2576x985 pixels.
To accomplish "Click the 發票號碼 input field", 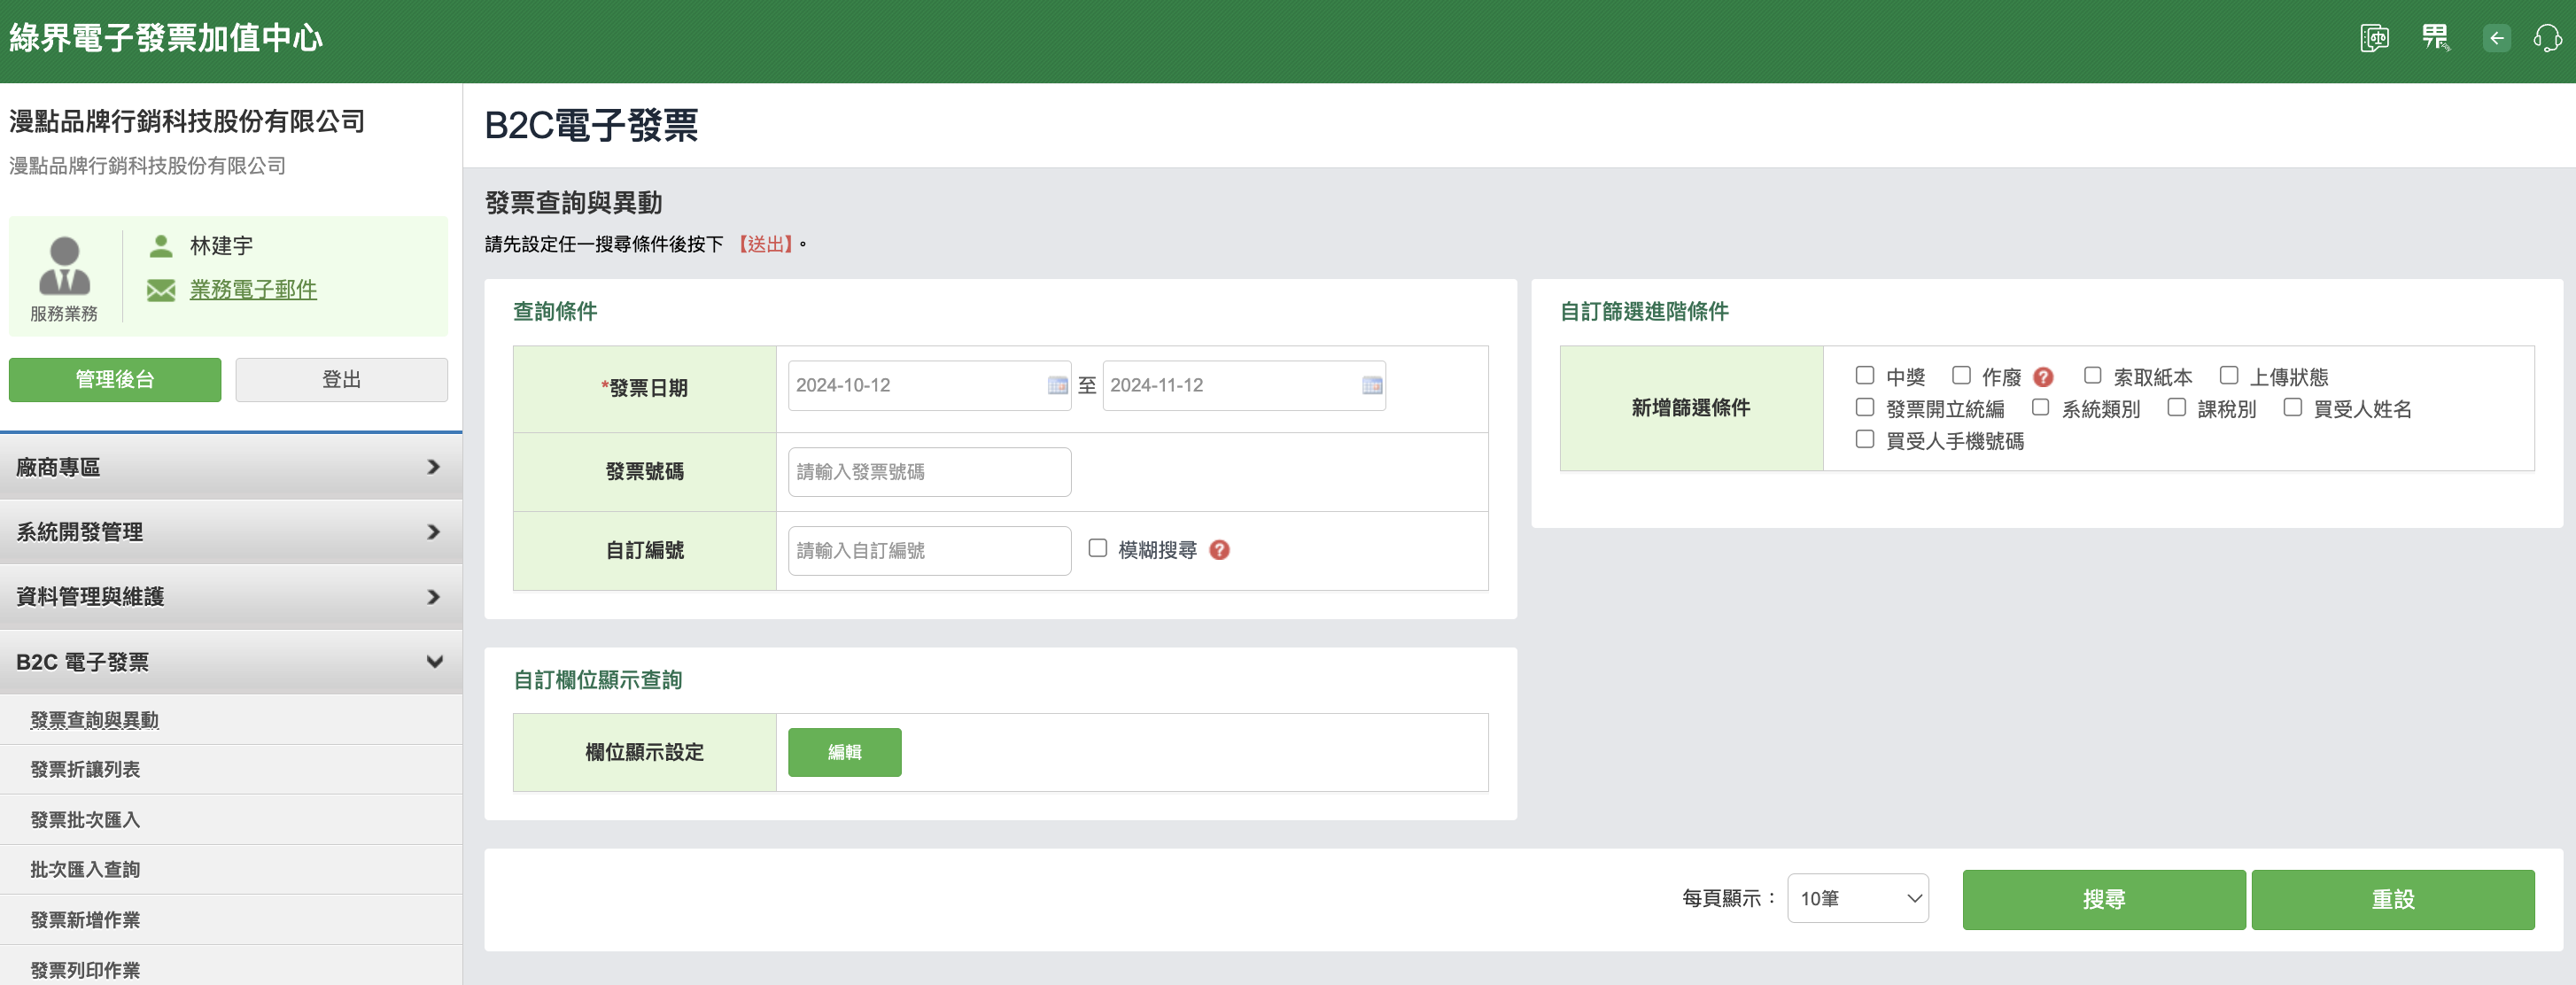I will pyautogui.click(x=928, y=471).
